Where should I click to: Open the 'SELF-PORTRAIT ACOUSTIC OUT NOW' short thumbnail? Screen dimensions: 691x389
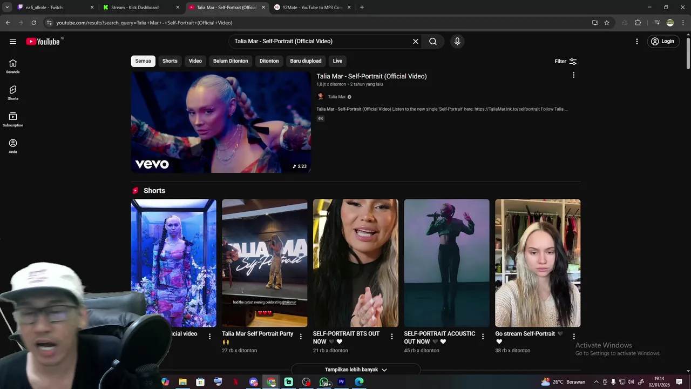[446, 263]
